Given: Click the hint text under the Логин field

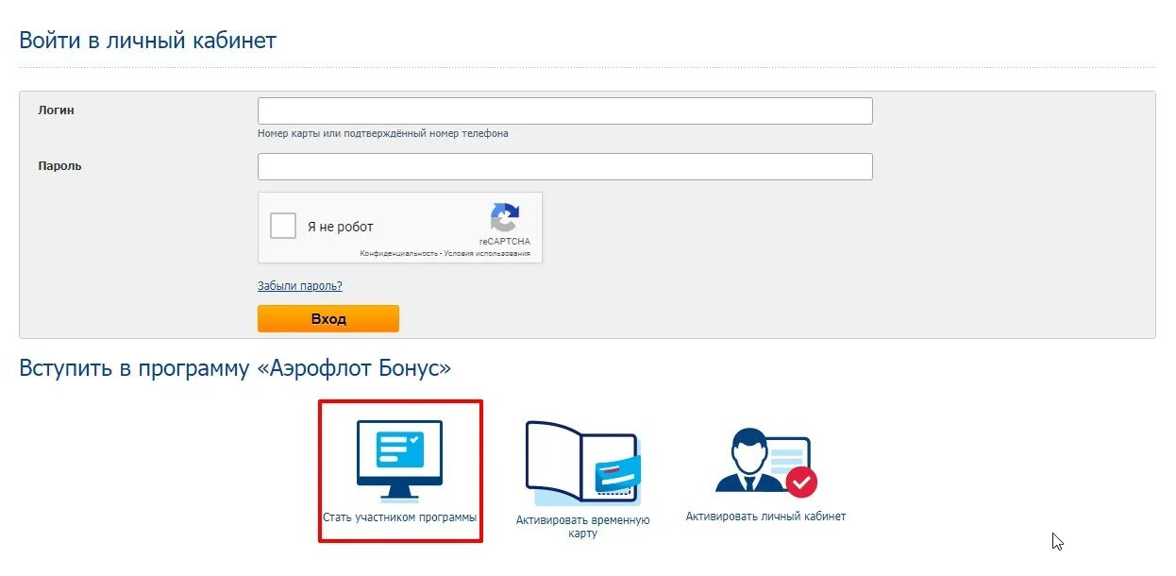Looking at the screenshot, I should (x=383, y=134).
